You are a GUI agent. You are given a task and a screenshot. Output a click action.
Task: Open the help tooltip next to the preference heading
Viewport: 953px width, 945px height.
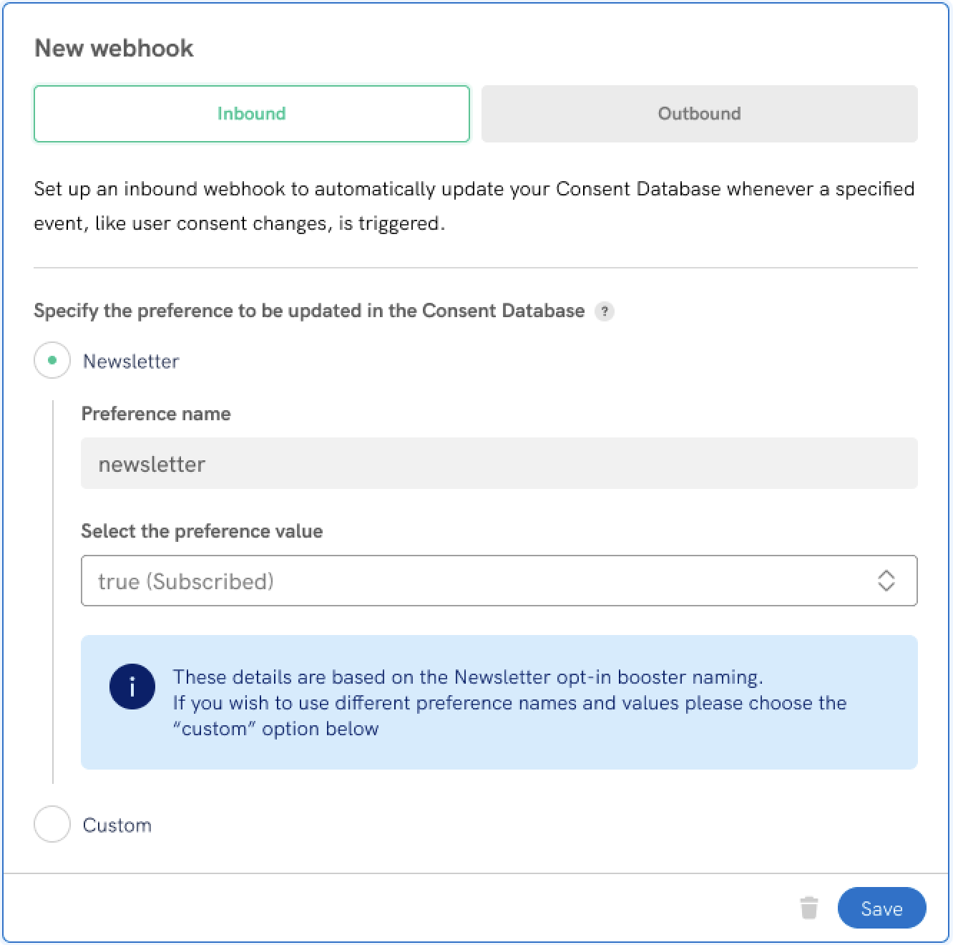tap(605, 311)
